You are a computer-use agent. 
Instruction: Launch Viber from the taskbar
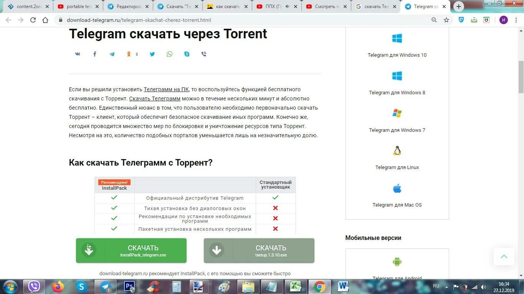(34, 286)
